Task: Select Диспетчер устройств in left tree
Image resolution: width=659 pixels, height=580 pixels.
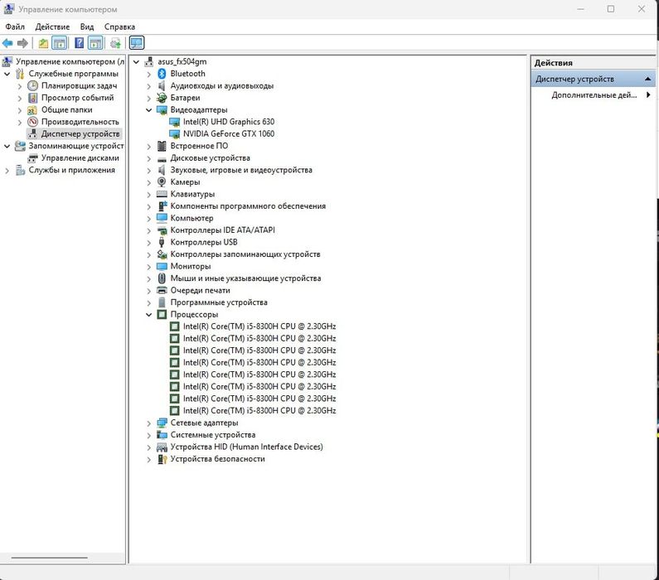Action: pos(80,134)
